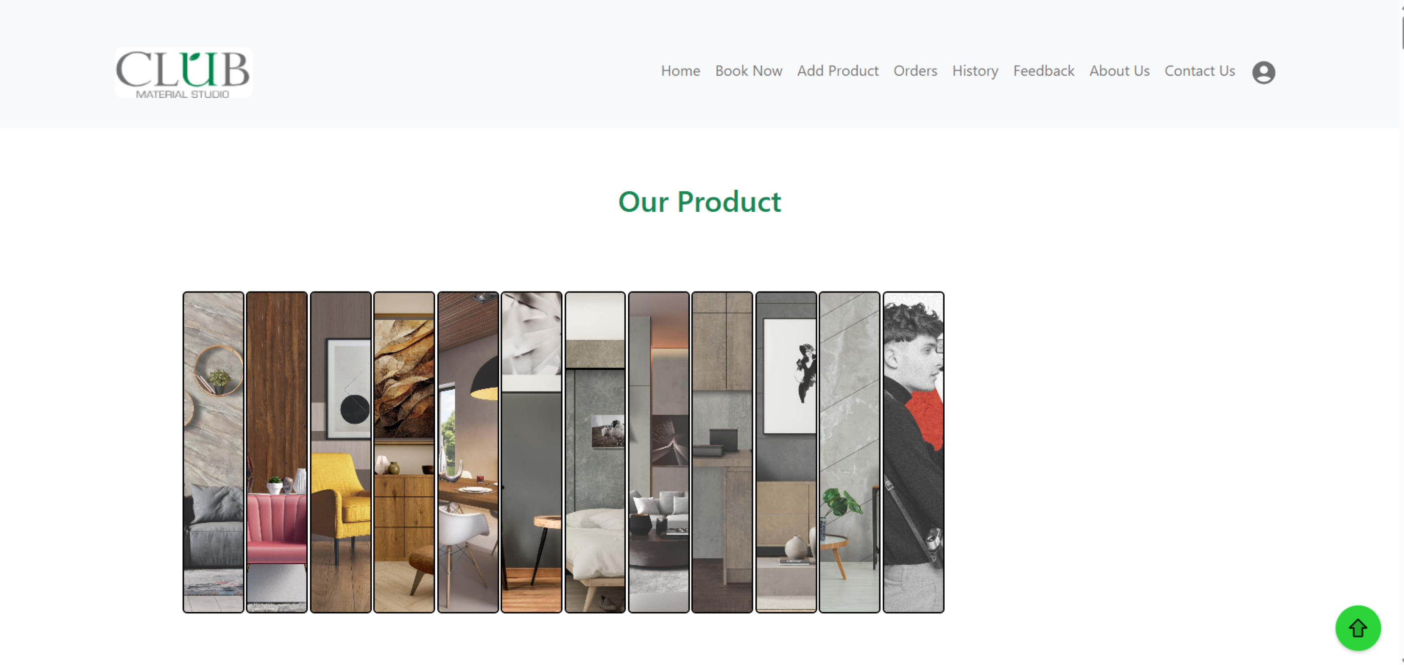The height and width of the screenshot is (665, 1404).
Task: Open the abstract gold painting product image
Action: 404,452
